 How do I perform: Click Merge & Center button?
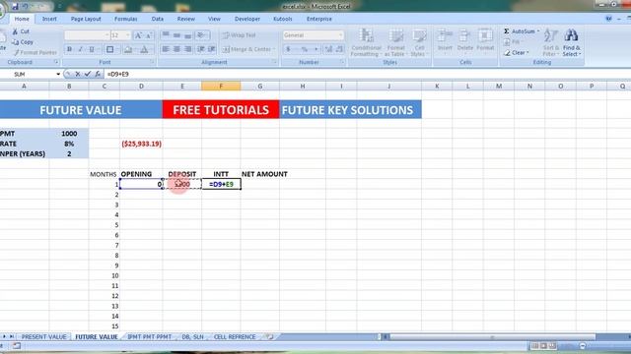click(x=246, y=49)
